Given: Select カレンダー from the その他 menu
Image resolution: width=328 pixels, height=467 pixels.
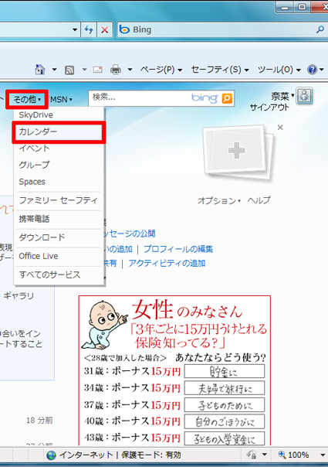Looking at the screenshot, I should pyautogui.click(x=59, y=132).
